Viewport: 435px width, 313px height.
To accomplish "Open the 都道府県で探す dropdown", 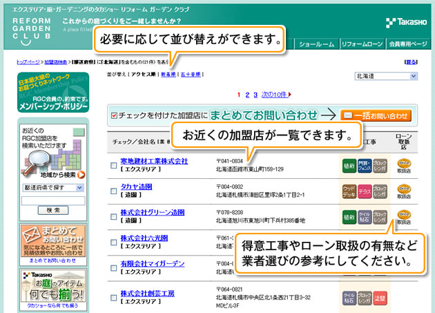I will tap(52, 188).
